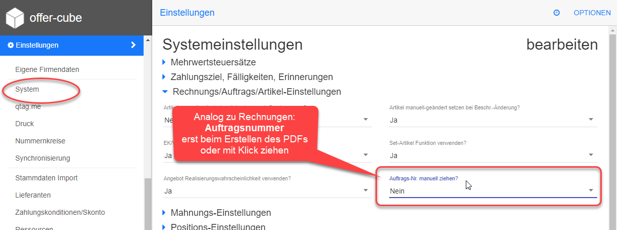Open Artikel manuell-geändert setzen dropdown
617x230 pixels.
click(492, 120)
